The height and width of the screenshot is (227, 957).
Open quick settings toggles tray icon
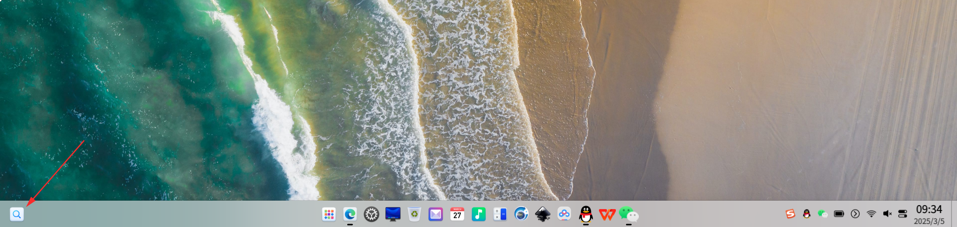pos(903,214)
